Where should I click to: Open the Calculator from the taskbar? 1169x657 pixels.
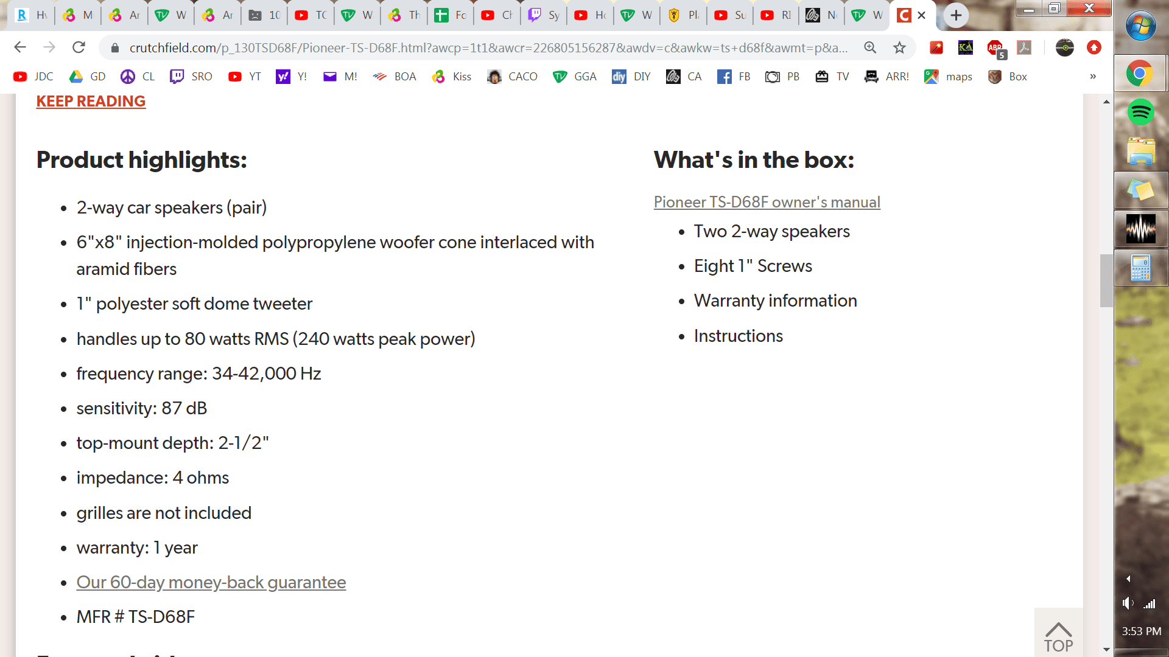tap(1140, 268)
